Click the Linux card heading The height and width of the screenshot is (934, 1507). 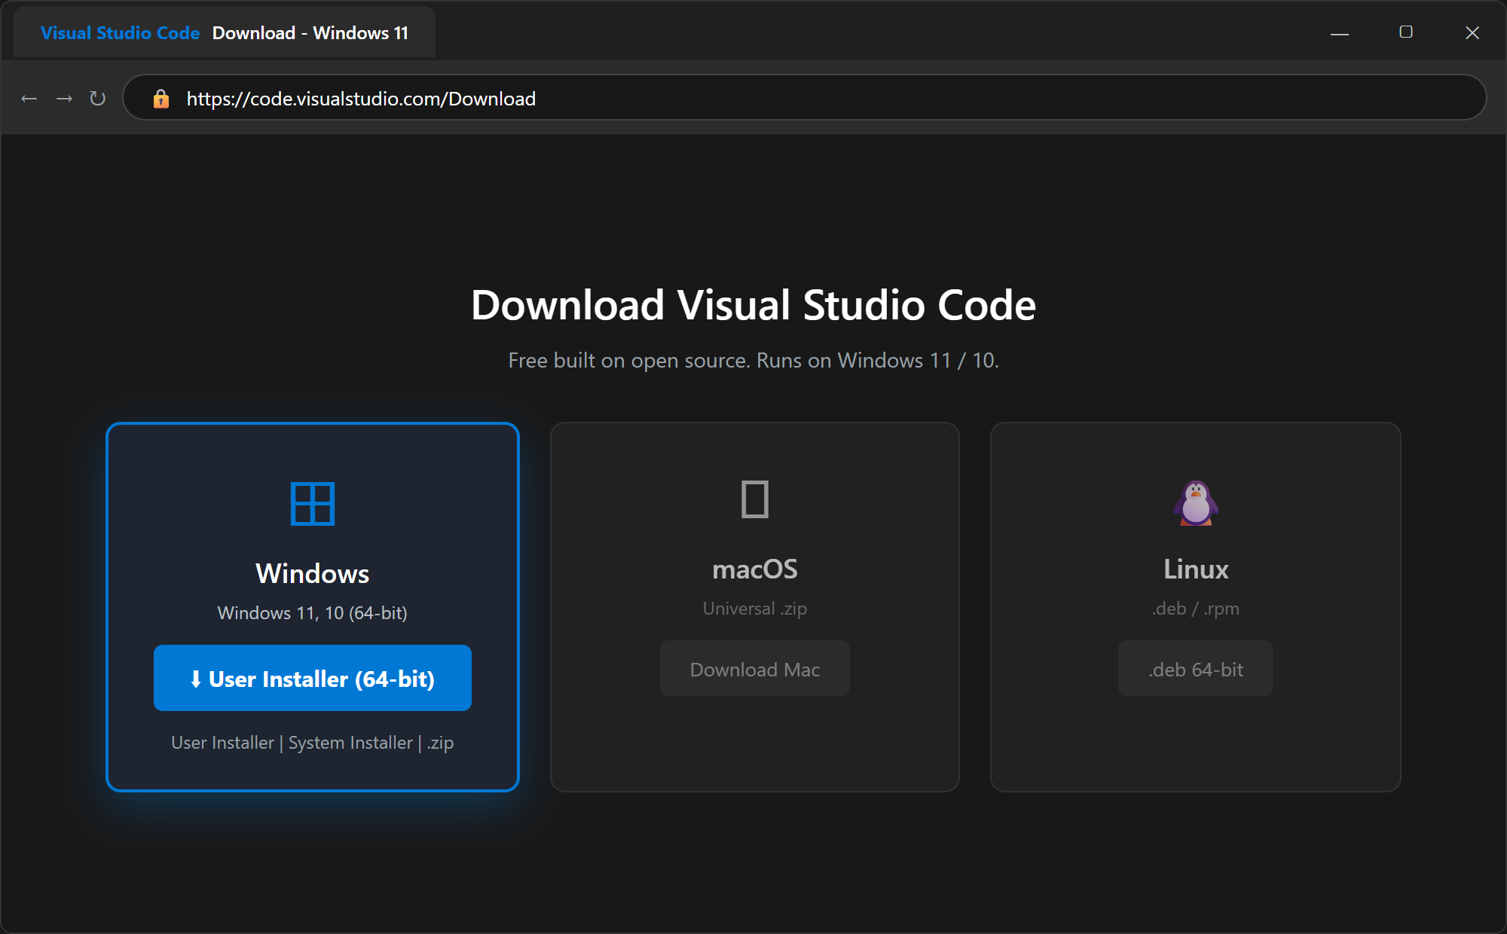[x=1196, y=569]
